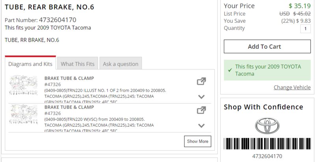Open first BRAKE TUBE & CLAMP diagram popup icon

(x=201, y=81)
